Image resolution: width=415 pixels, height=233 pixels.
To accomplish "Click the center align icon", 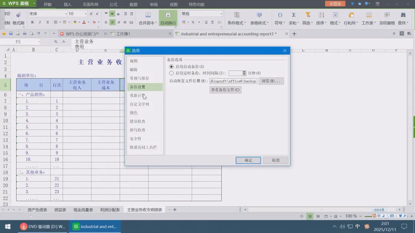I will pyautogui.click(x=112, y=23).
